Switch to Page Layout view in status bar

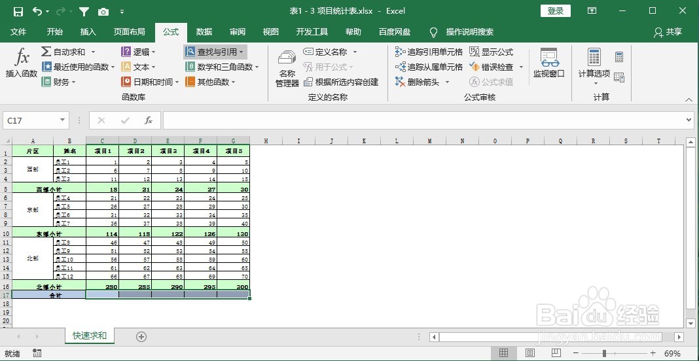coord(530,353)
